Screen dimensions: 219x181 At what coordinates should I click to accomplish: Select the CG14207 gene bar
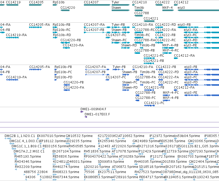point(97,5)
